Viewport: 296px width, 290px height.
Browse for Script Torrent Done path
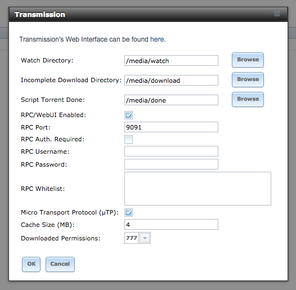click(x=248, y=99)
